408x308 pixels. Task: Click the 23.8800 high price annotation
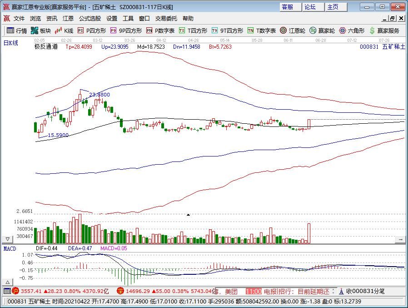[x=100, y=95]
